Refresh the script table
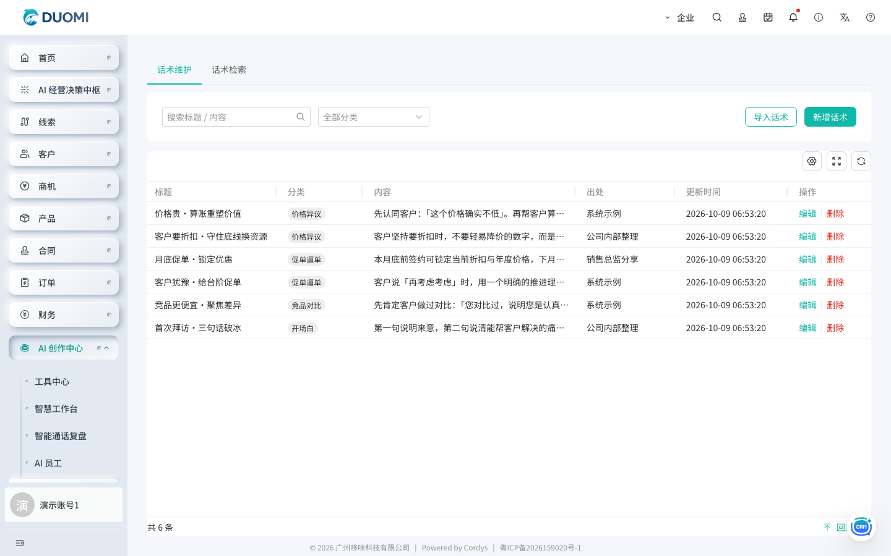This screenshot has height=556, width=891. click(x=861, y=161)
